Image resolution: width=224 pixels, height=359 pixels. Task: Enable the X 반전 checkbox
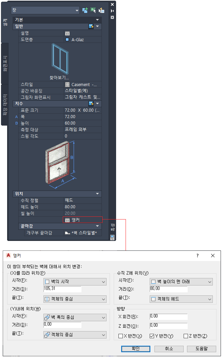(x=121, y=336)
